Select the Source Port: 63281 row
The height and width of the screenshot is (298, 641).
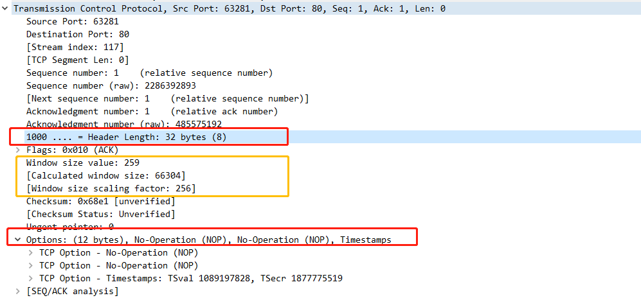point(73,21)
